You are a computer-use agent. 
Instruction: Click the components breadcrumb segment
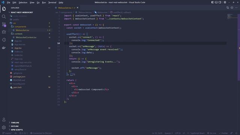tap(66, 12)
